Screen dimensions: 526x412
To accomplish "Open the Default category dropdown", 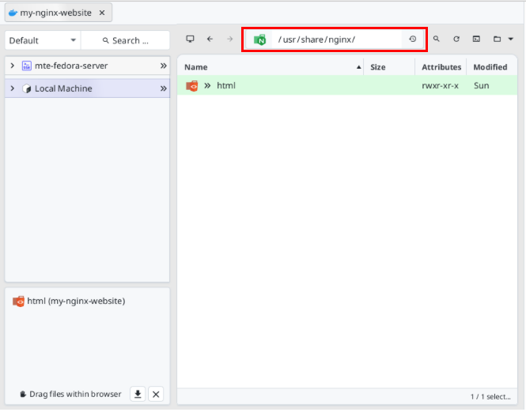I will (43, 40).
